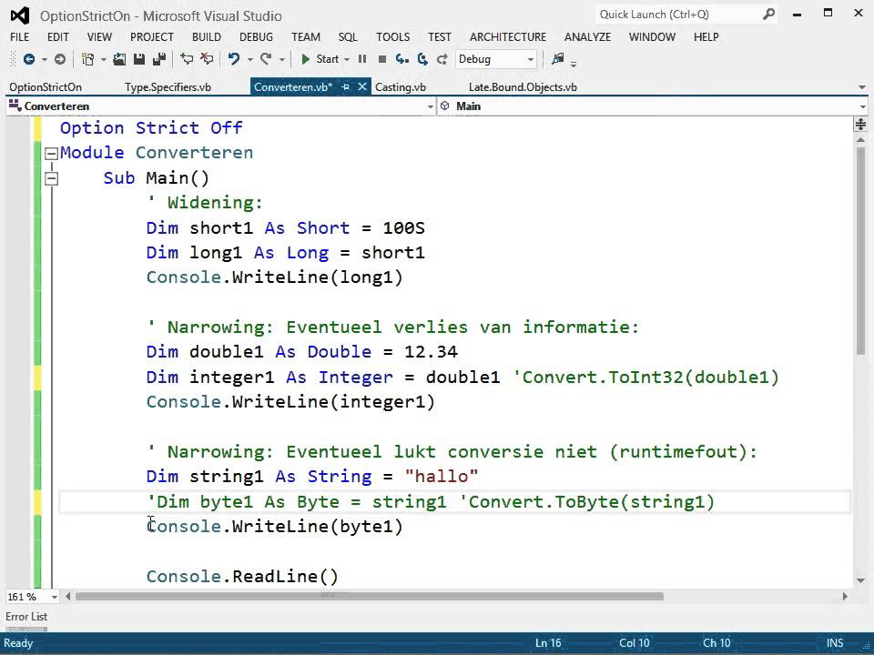Click inside the Quick Launch search field
The image size is (874, 655).
(x=677, y=15)
